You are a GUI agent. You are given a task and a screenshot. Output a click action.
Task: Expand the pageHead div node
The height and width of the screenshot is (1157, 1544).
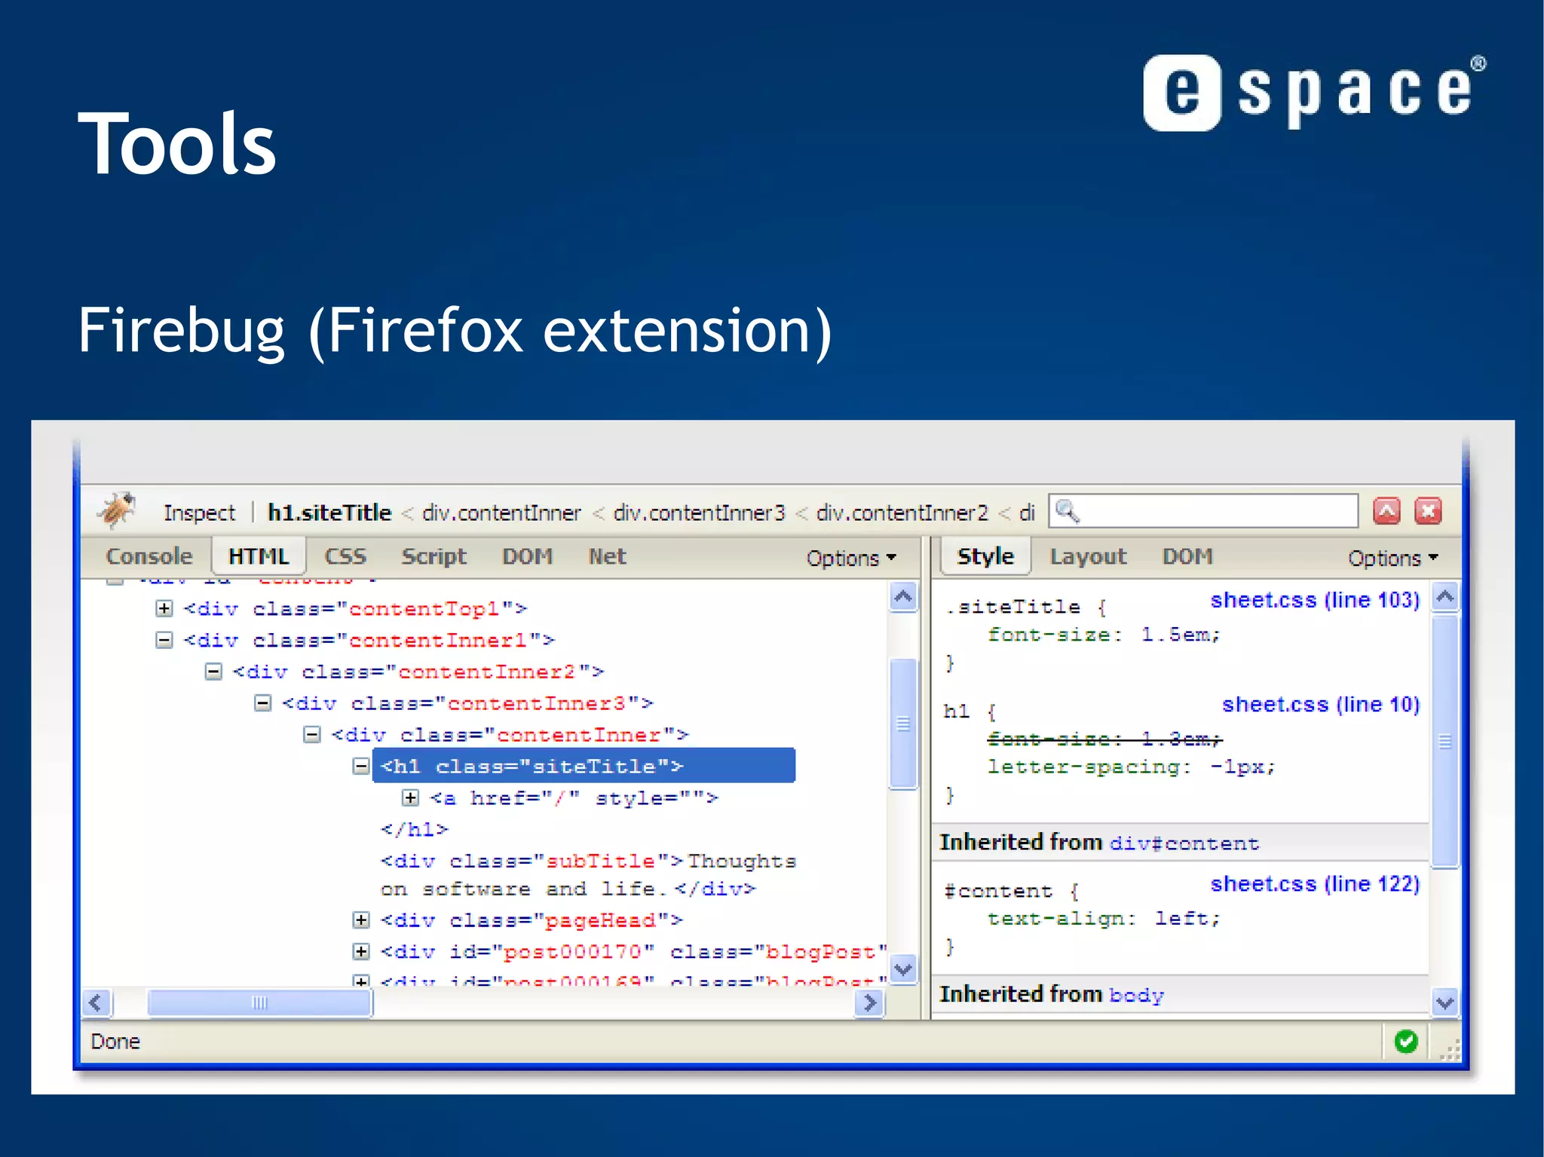(x=361, y=920)
